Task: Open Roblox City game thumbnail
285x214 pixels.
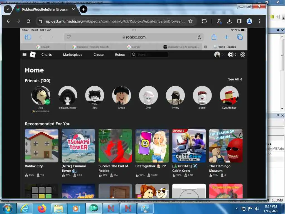Action: pyautogui.click(x=41, y=146)
